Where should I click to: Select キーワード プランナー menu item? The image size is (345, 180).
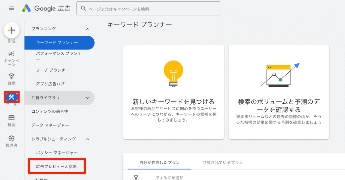[59, 42]
